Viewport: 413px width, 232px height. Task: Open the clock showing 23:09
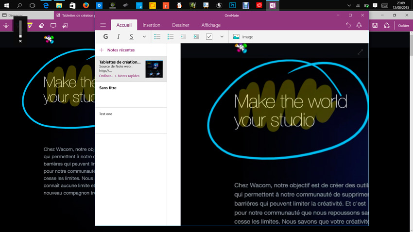click(x=401, y=5)
